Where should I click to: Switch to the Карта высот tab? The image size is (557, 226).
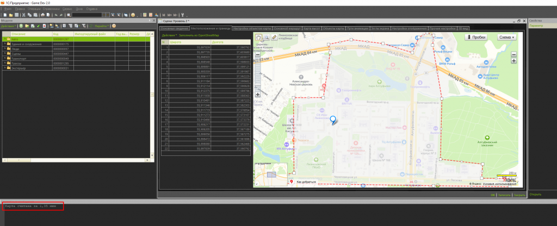[x=311, y=28]
